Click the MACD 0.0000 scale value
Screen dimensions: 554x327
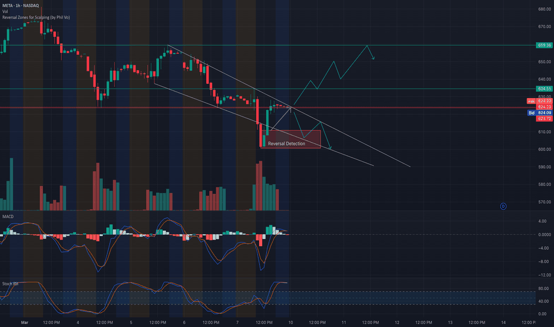point(544,235)
